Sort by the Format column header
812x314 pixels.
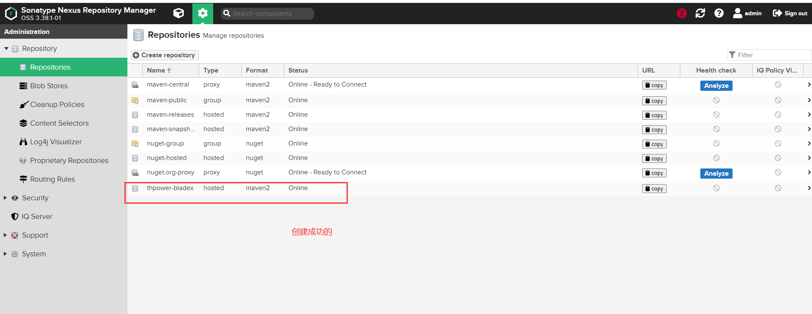[262, 70]
